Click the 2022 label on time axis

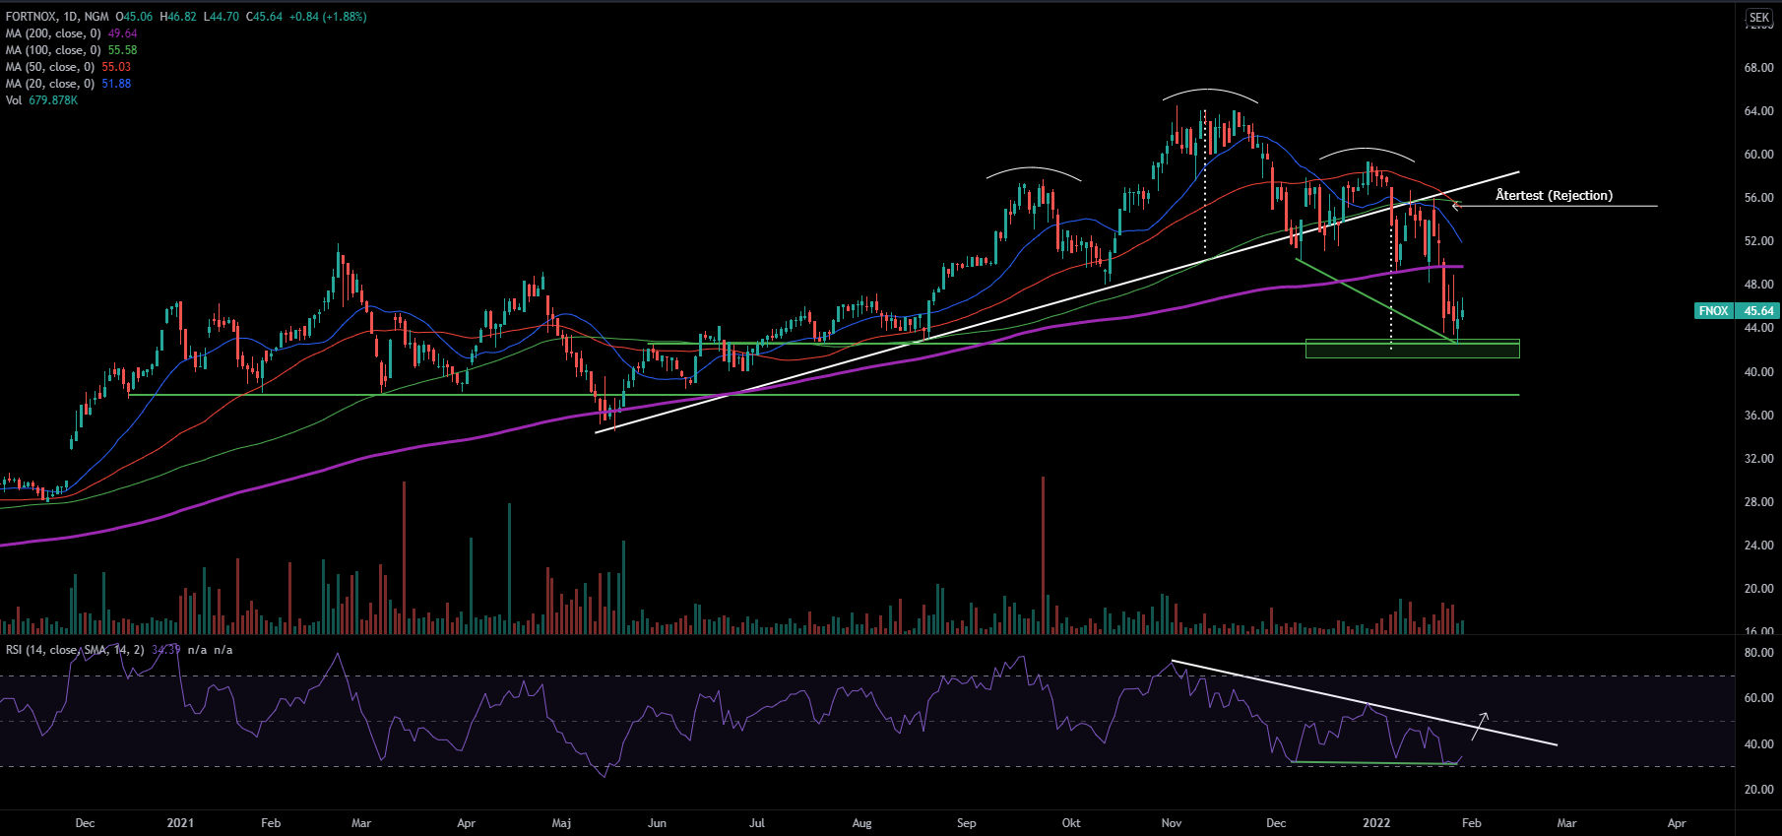[x=1376, y=823]
